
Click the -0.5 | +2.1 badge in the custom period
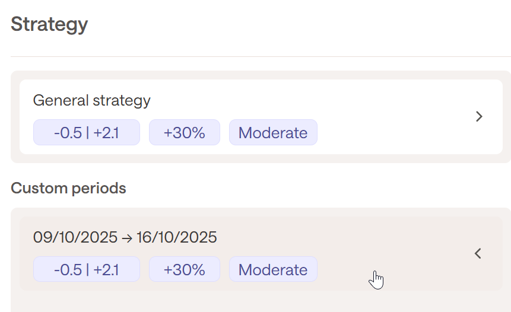[x=86, y=270]
